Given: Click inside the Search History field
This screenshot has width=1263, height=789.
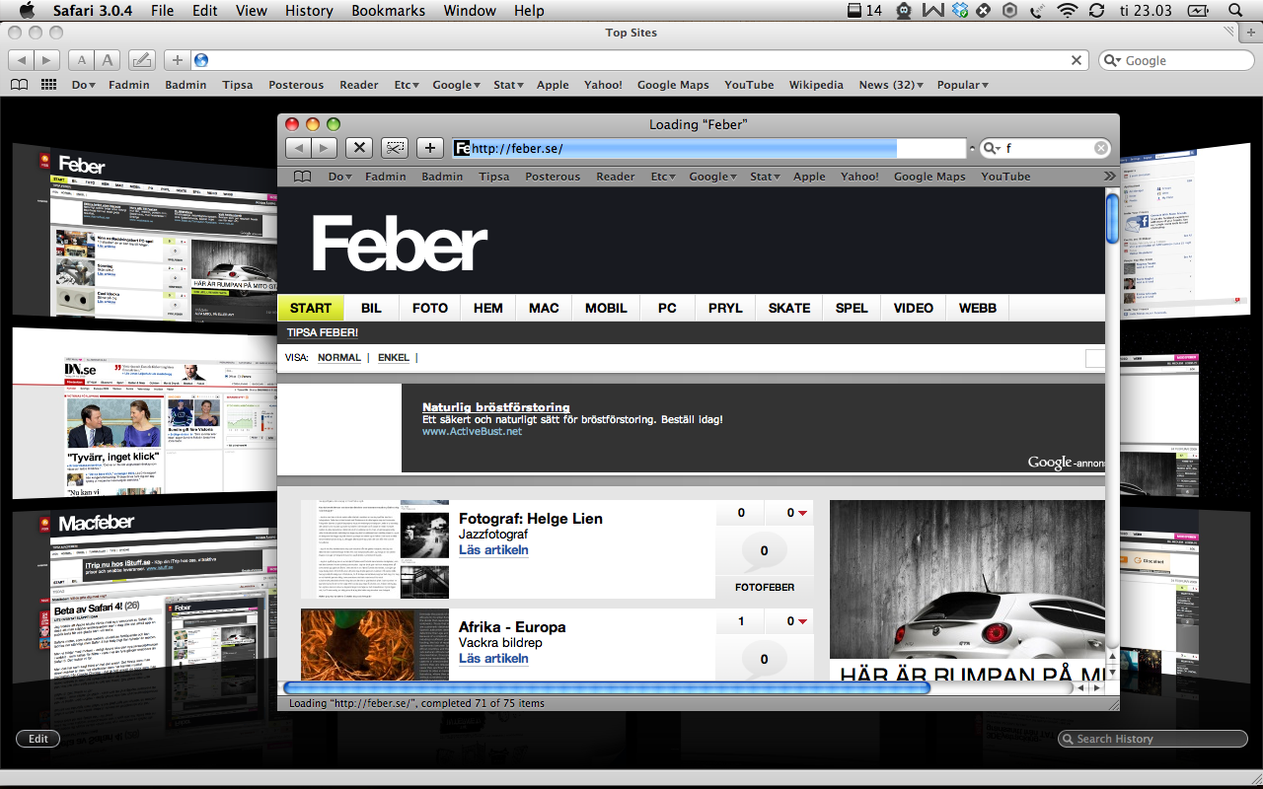Looking at the screenshot, I should (1152, 738).
